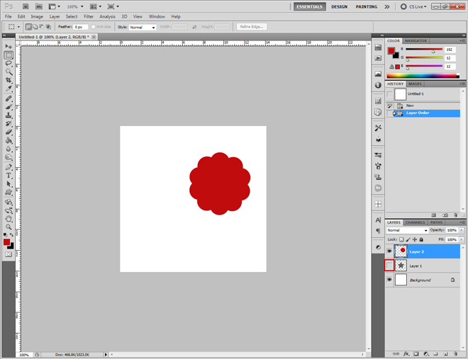Select the Zoom tool in toolbox
468x359 pixels.
click(9, 227)
